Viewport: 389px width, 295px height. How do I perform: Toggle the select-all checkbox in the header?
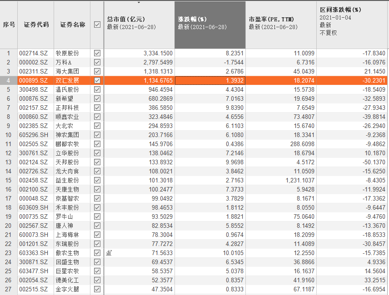point(97,25)
